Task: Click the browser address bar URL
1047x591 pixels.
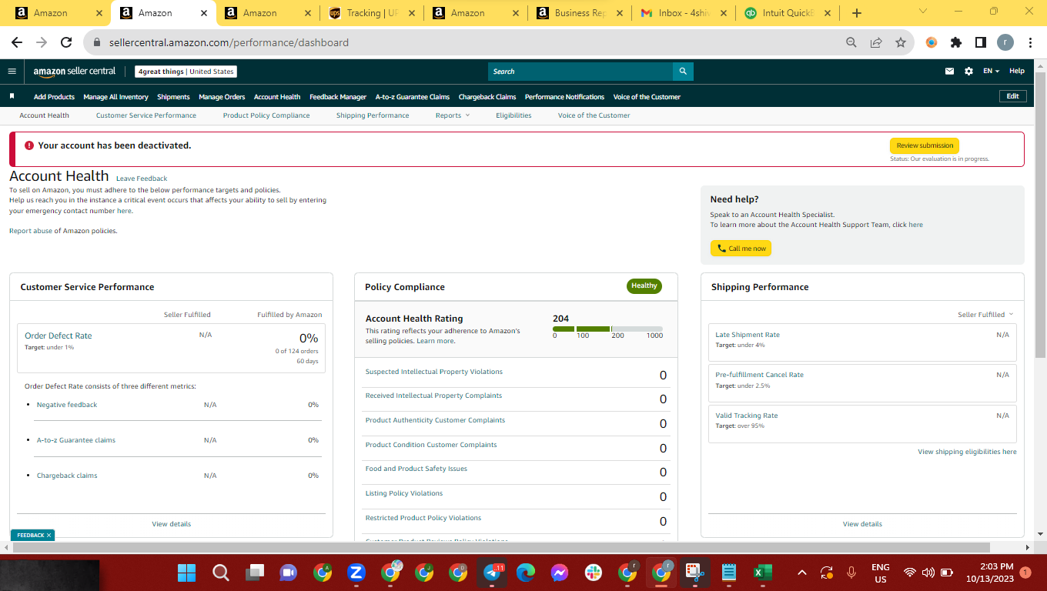Action: coord(229,43)
